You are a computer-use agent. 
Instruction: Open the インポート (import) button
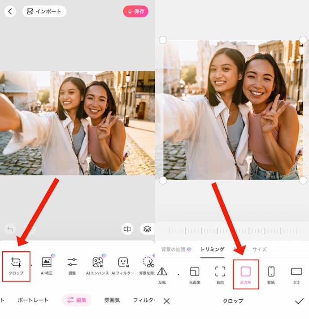point(44,11)
